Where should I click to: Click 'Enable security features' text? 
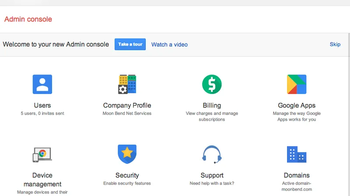point(127,183)
